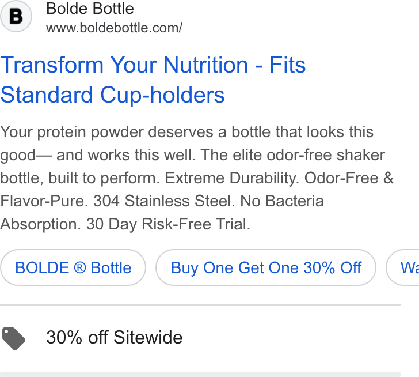Viewport: 419px width, 377px height.
Task: Click the "30% off Sitewide" promotion text
Action: coord(115,337)
